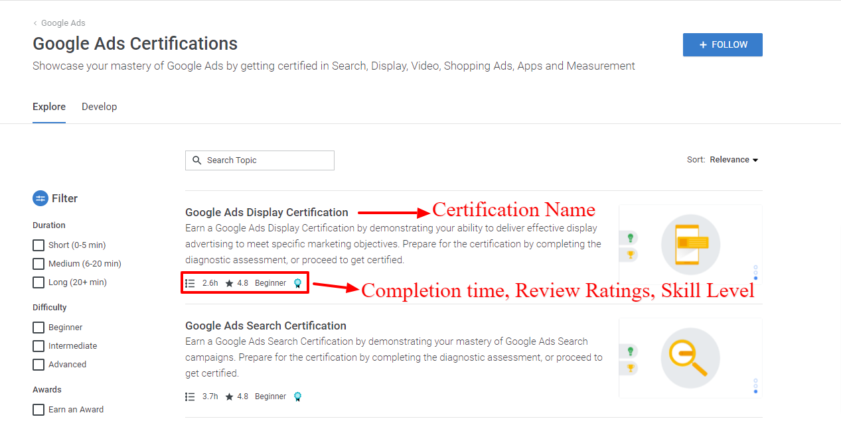Click the star icon on the Search Certification row
841x425 pixels.
(229, 396)
